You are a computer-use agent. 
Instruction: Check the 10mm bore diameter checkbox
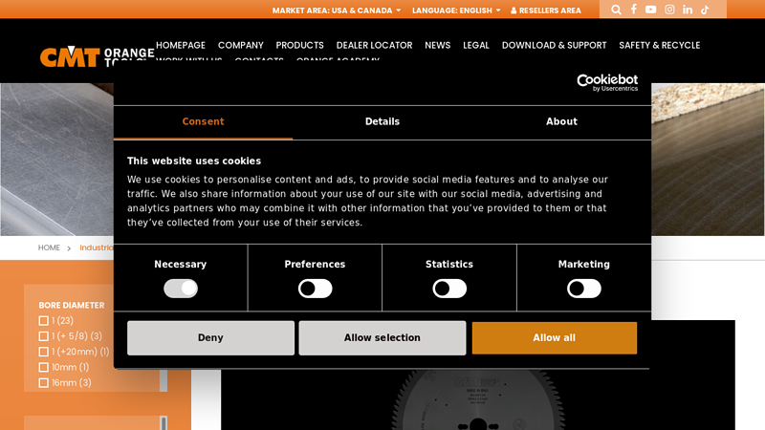(x=44, y=367)
